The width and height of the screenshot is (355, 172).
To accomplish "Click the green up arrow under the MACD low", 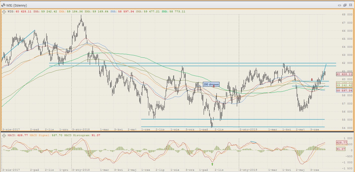I will [x=212, y=164].
